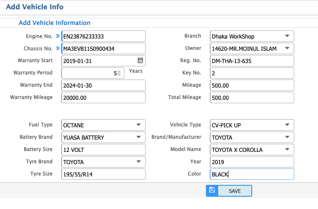Focus the Key No. text field

[252, 73]
